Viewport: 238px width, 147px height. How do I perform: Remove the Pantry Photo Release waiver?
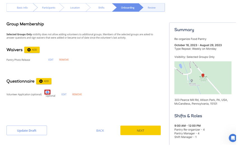coord(64,60)
